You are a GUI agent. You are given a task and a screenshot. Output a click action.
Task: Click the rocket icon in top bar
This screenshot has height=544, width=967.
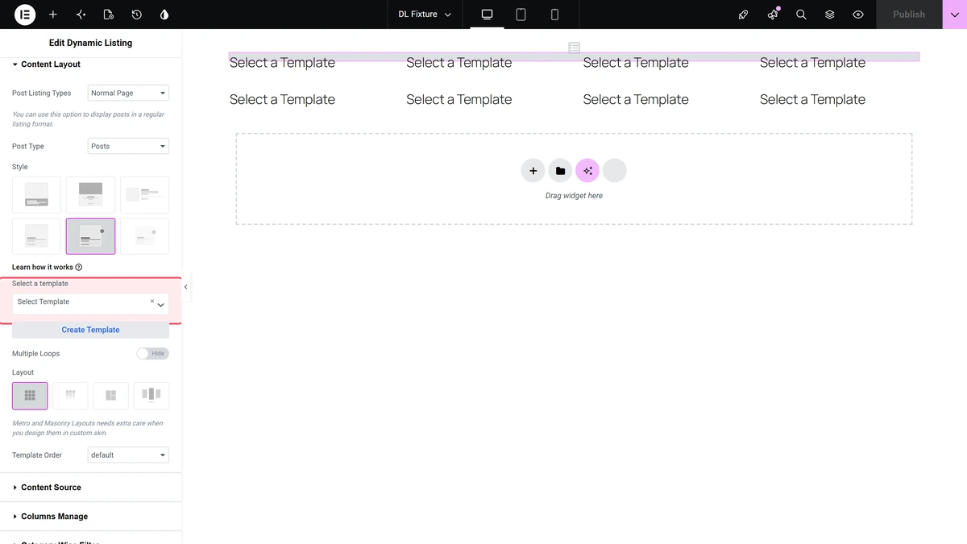pos(744,15)
